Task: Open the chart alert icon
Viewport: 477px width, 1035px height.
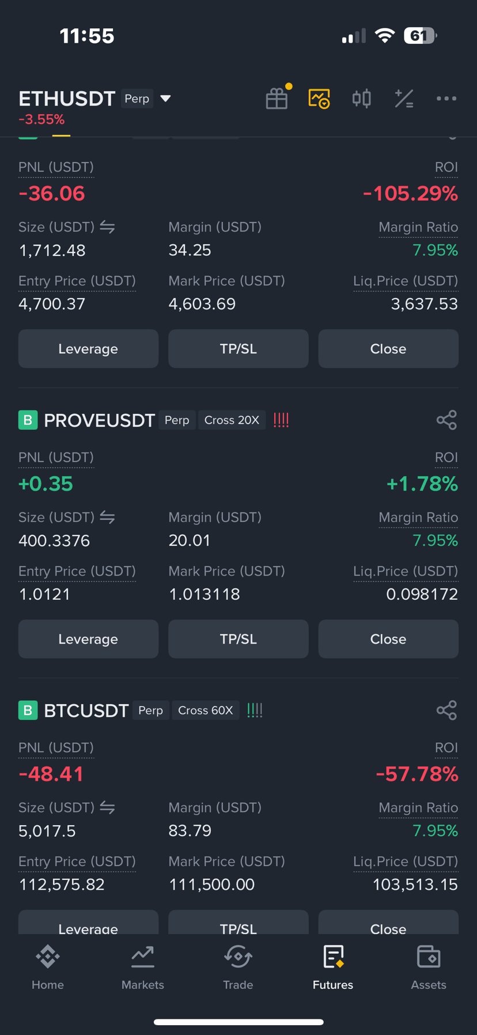Action: coord(319,99)
